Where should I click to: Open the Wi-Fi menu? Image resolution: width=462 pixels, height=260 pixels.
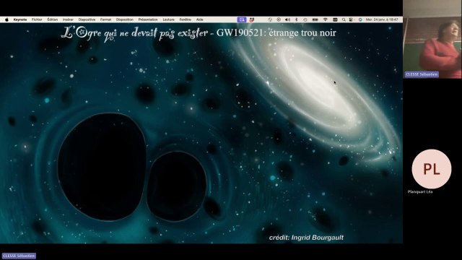[326, 19]
